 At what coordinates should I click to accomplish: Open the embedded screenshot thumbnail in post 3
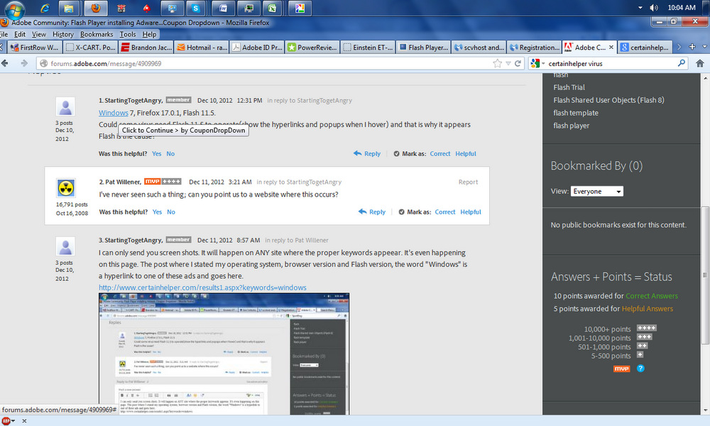[224, 354]
